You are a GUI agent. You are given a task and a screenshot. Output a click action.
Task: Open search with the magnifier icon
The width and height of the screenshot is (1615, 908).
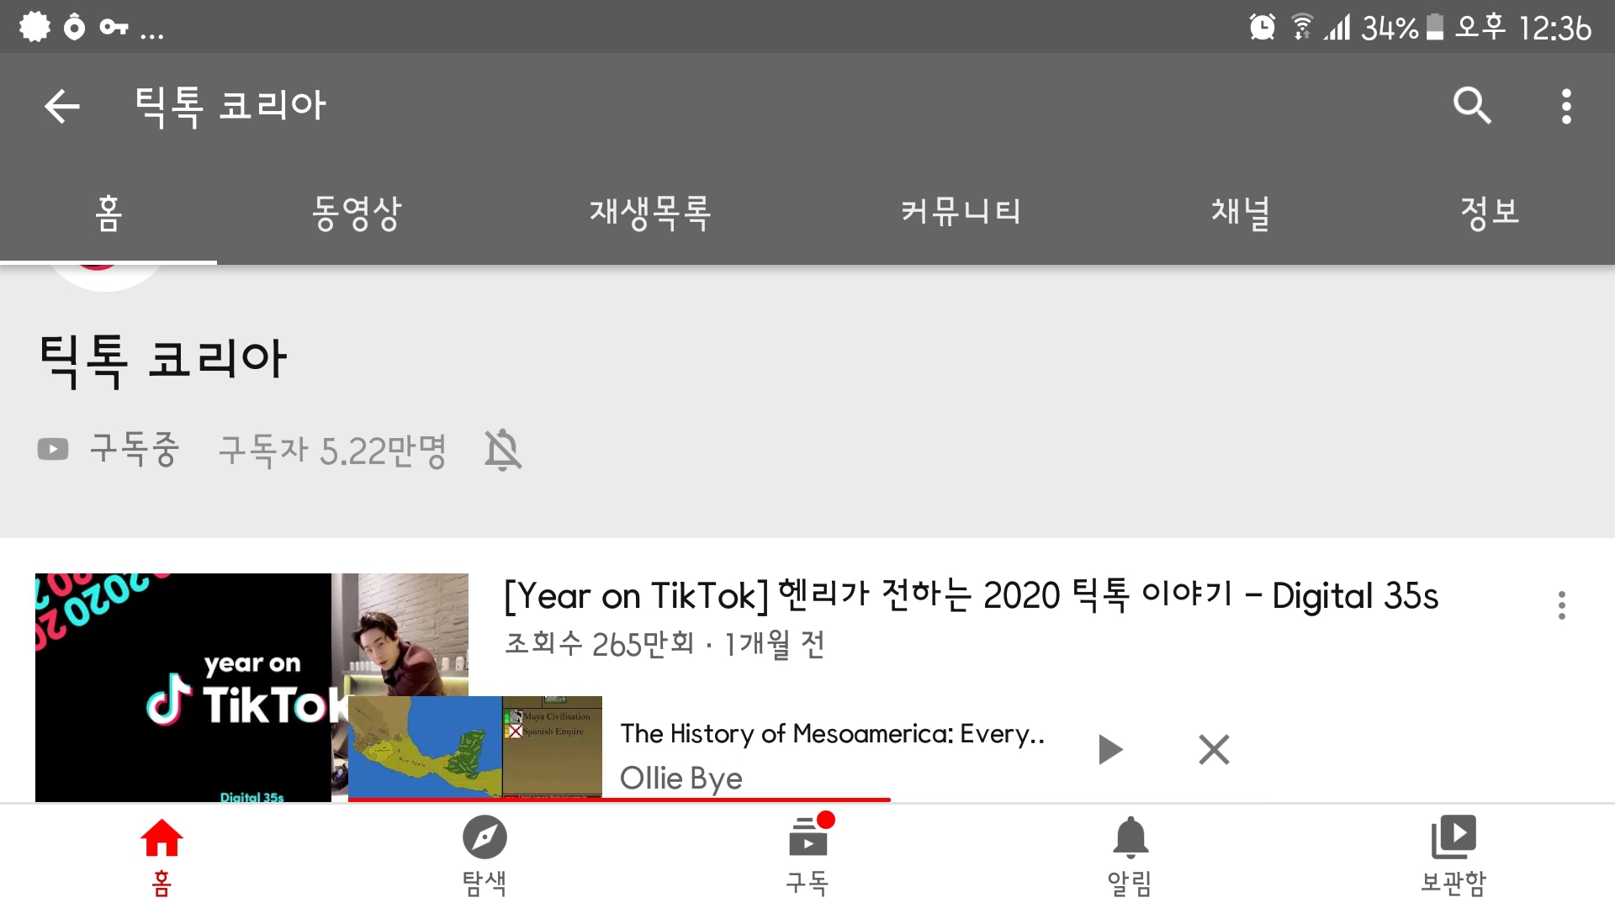click(1471, 106)
